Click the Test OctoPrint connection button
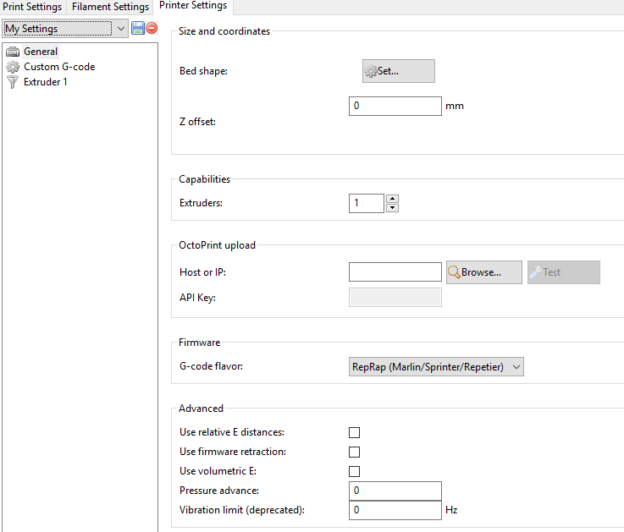This screenshot has width=624, height=532. point(564,272)
